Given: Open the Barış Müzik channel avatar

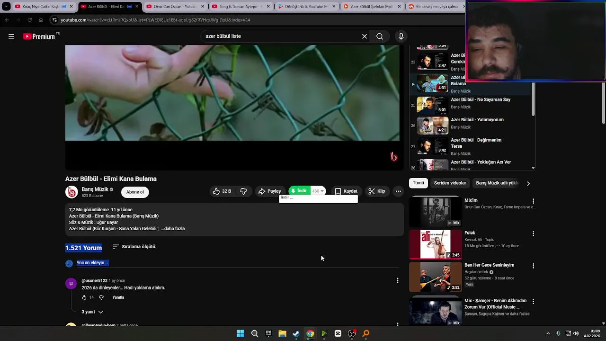Looking at the screenshot, I should (71, 192).
